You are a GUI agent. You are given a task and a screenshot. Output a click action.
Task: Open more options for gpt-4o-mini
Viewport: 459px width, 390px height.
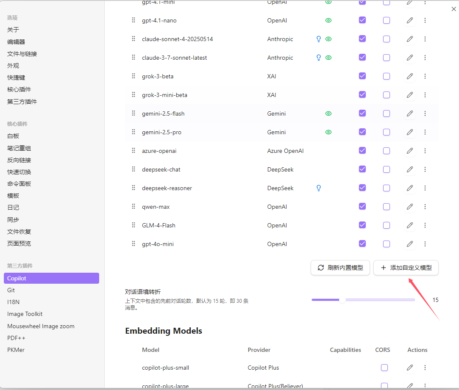tap(425, 244)
